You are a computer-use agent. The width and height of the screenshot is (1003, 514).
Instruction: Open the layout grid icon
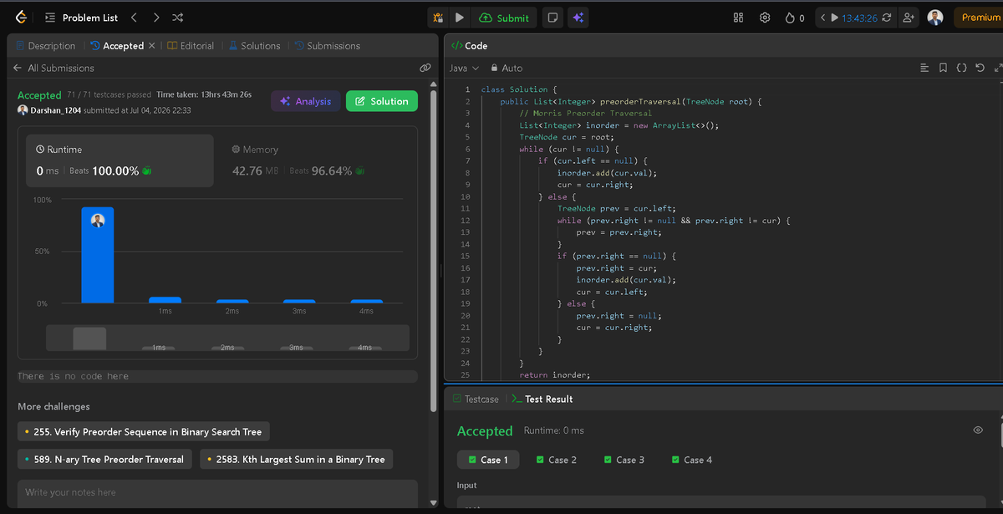[738, 18]
